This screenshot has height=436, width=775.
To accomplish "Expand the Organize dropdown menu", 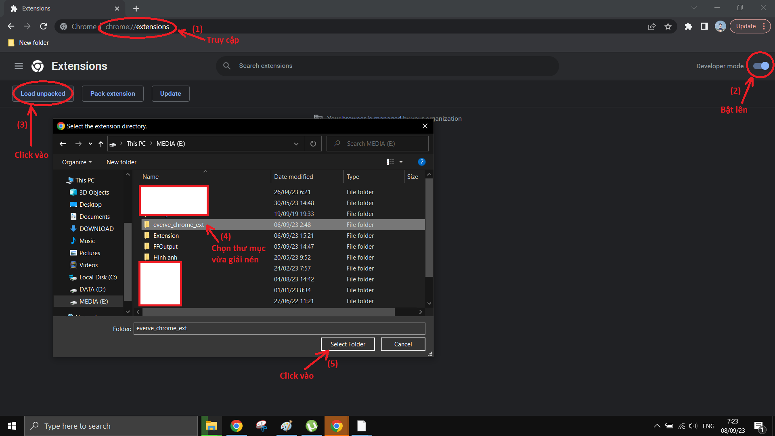I will (77, 162).
